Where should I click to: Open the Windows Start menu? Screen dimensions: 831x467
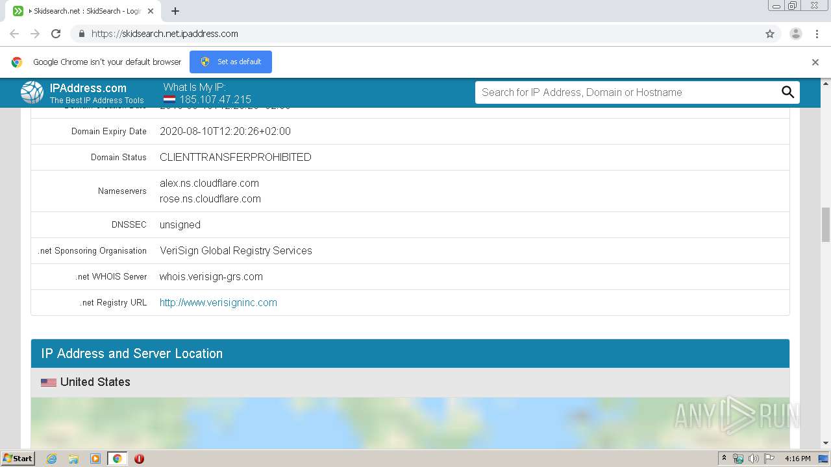pyautogui.click(x=18, y=458)
